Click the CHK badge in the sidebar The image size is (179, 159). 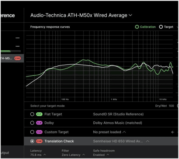(17, 58)
